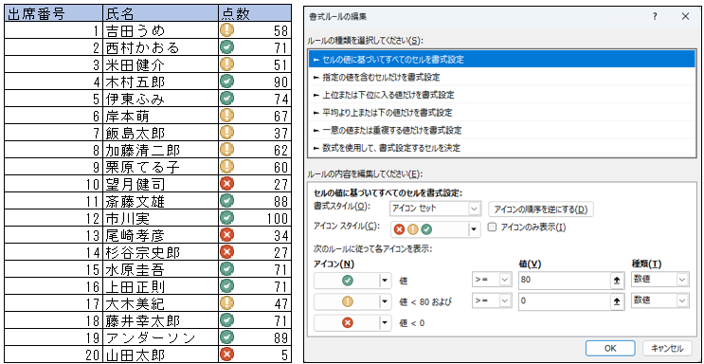
Task: Click the value field containing 80
Action: tap(564, 280)
